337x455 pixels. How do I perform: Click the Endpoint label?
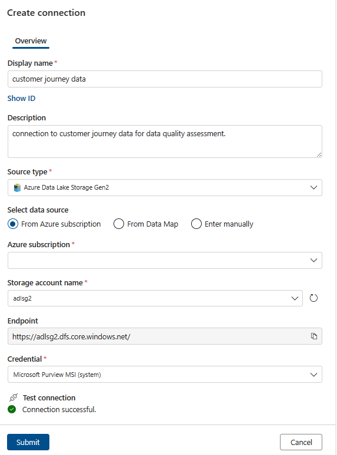point(23,321)
